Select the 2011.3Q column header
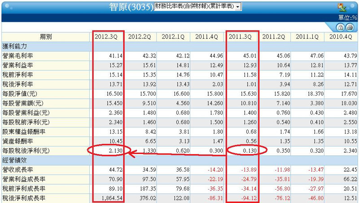Image resolution: width=359 pixels, height=203 pixels. tap(240, 37)
